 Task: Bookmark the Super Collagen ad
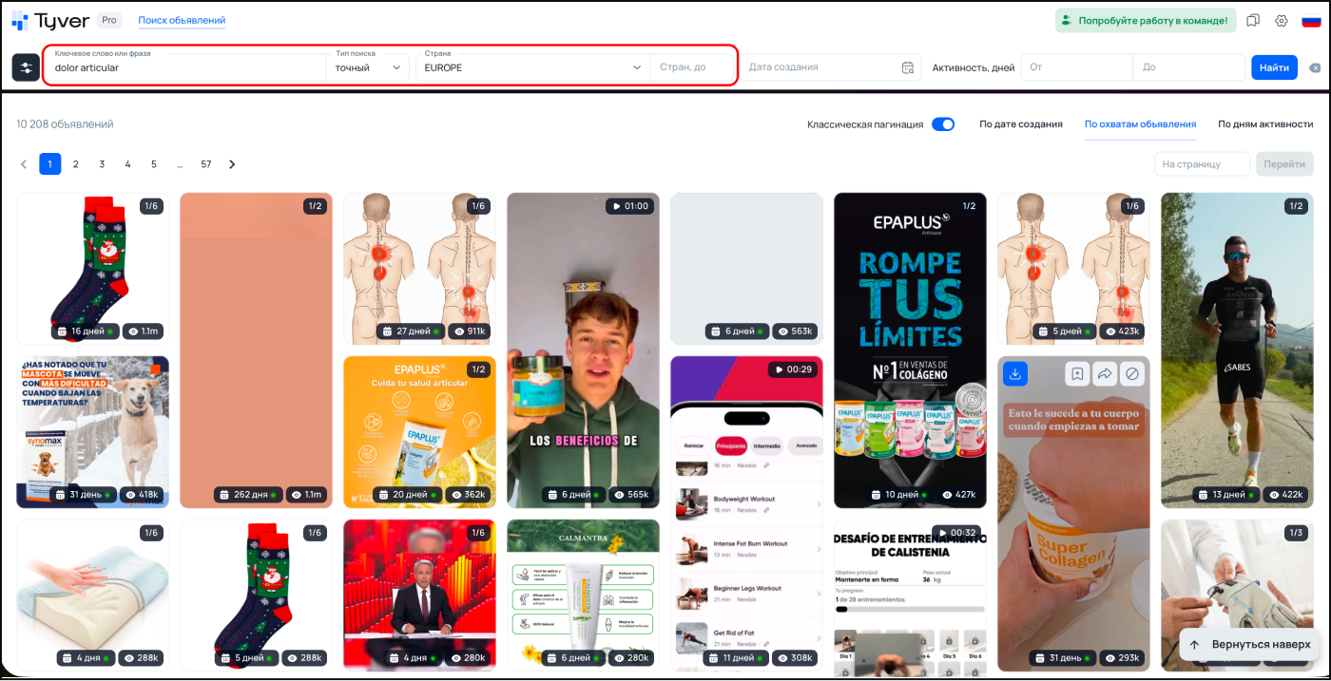click(x=1076, y=374)
